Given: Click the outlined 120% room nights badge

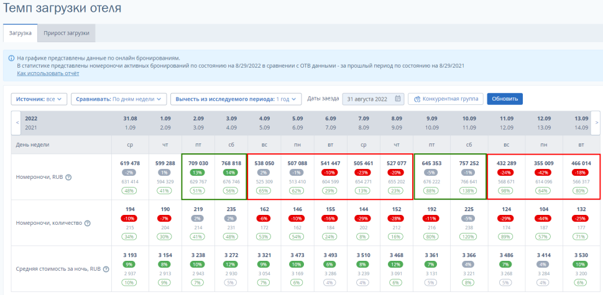Looking at the screenshot, I should point(469,237).
